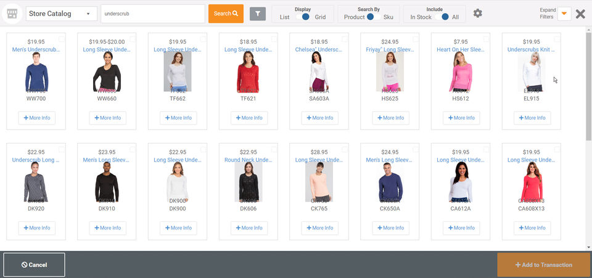The image size is (592, 278).
Task: Expand Filters orange arrow
Action: pos(564,14)
